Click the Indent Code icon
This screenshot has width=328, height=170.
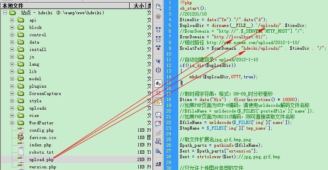(158, 164)
